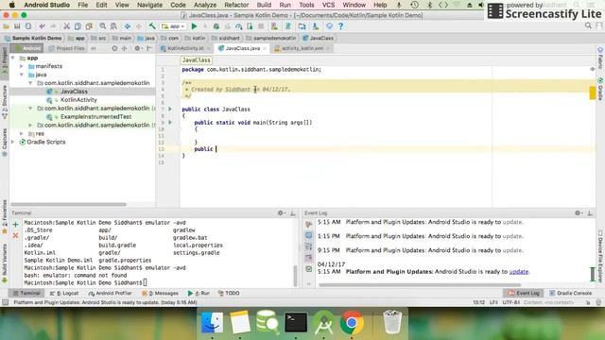Click the Help question mark icon
The width and height of the screenshot is (605, 340).
[340, 26]
